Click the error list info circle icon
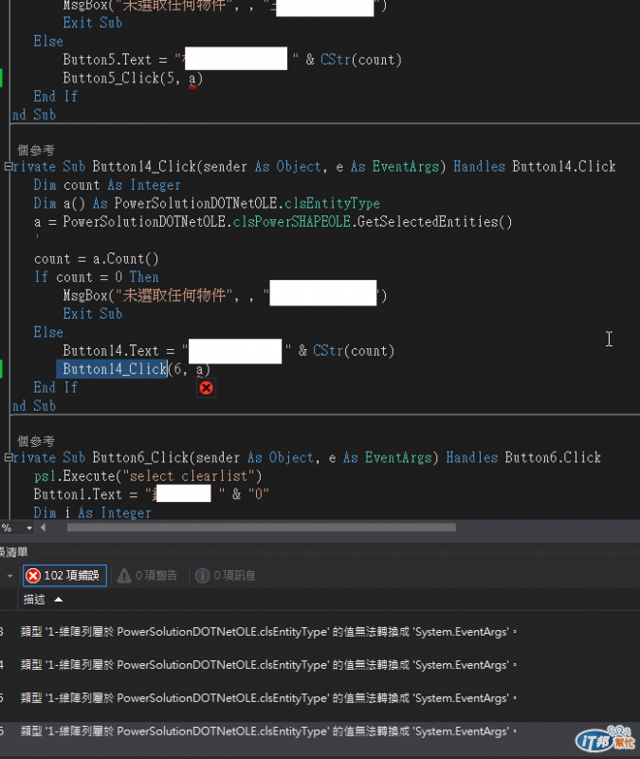 202,576
